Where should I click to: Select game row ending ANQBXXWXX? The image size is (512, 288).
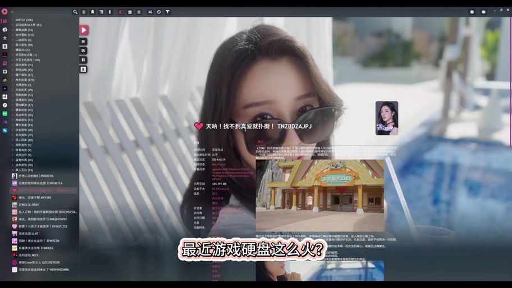click(44, 219)
